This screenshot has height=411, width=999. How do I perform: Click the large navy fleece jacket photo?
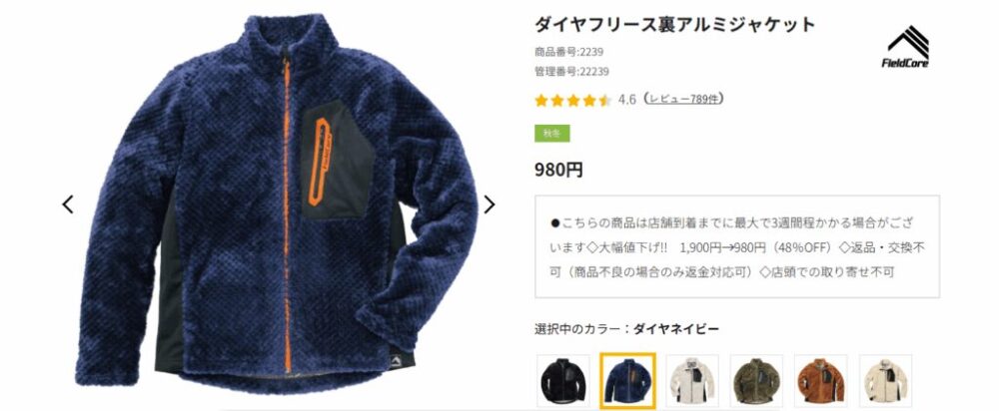277,204
